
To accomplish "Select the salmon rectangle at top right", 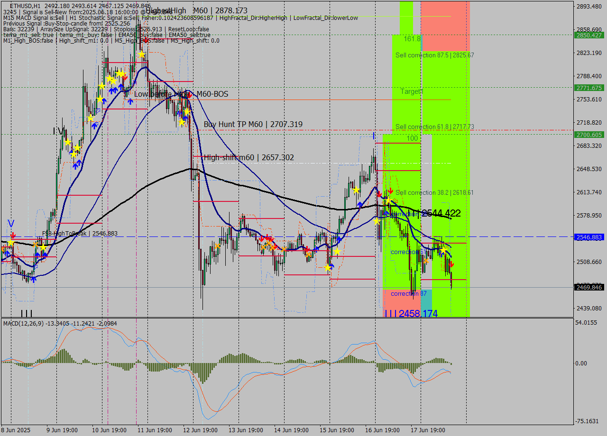I will (x=445, y=26).
